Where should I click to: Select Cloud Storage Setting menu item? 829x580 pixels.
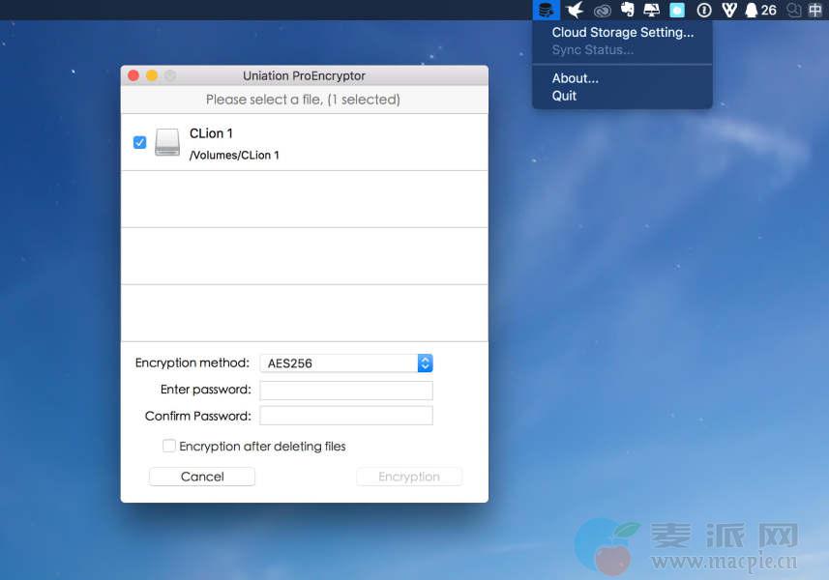tap(622, 32)
